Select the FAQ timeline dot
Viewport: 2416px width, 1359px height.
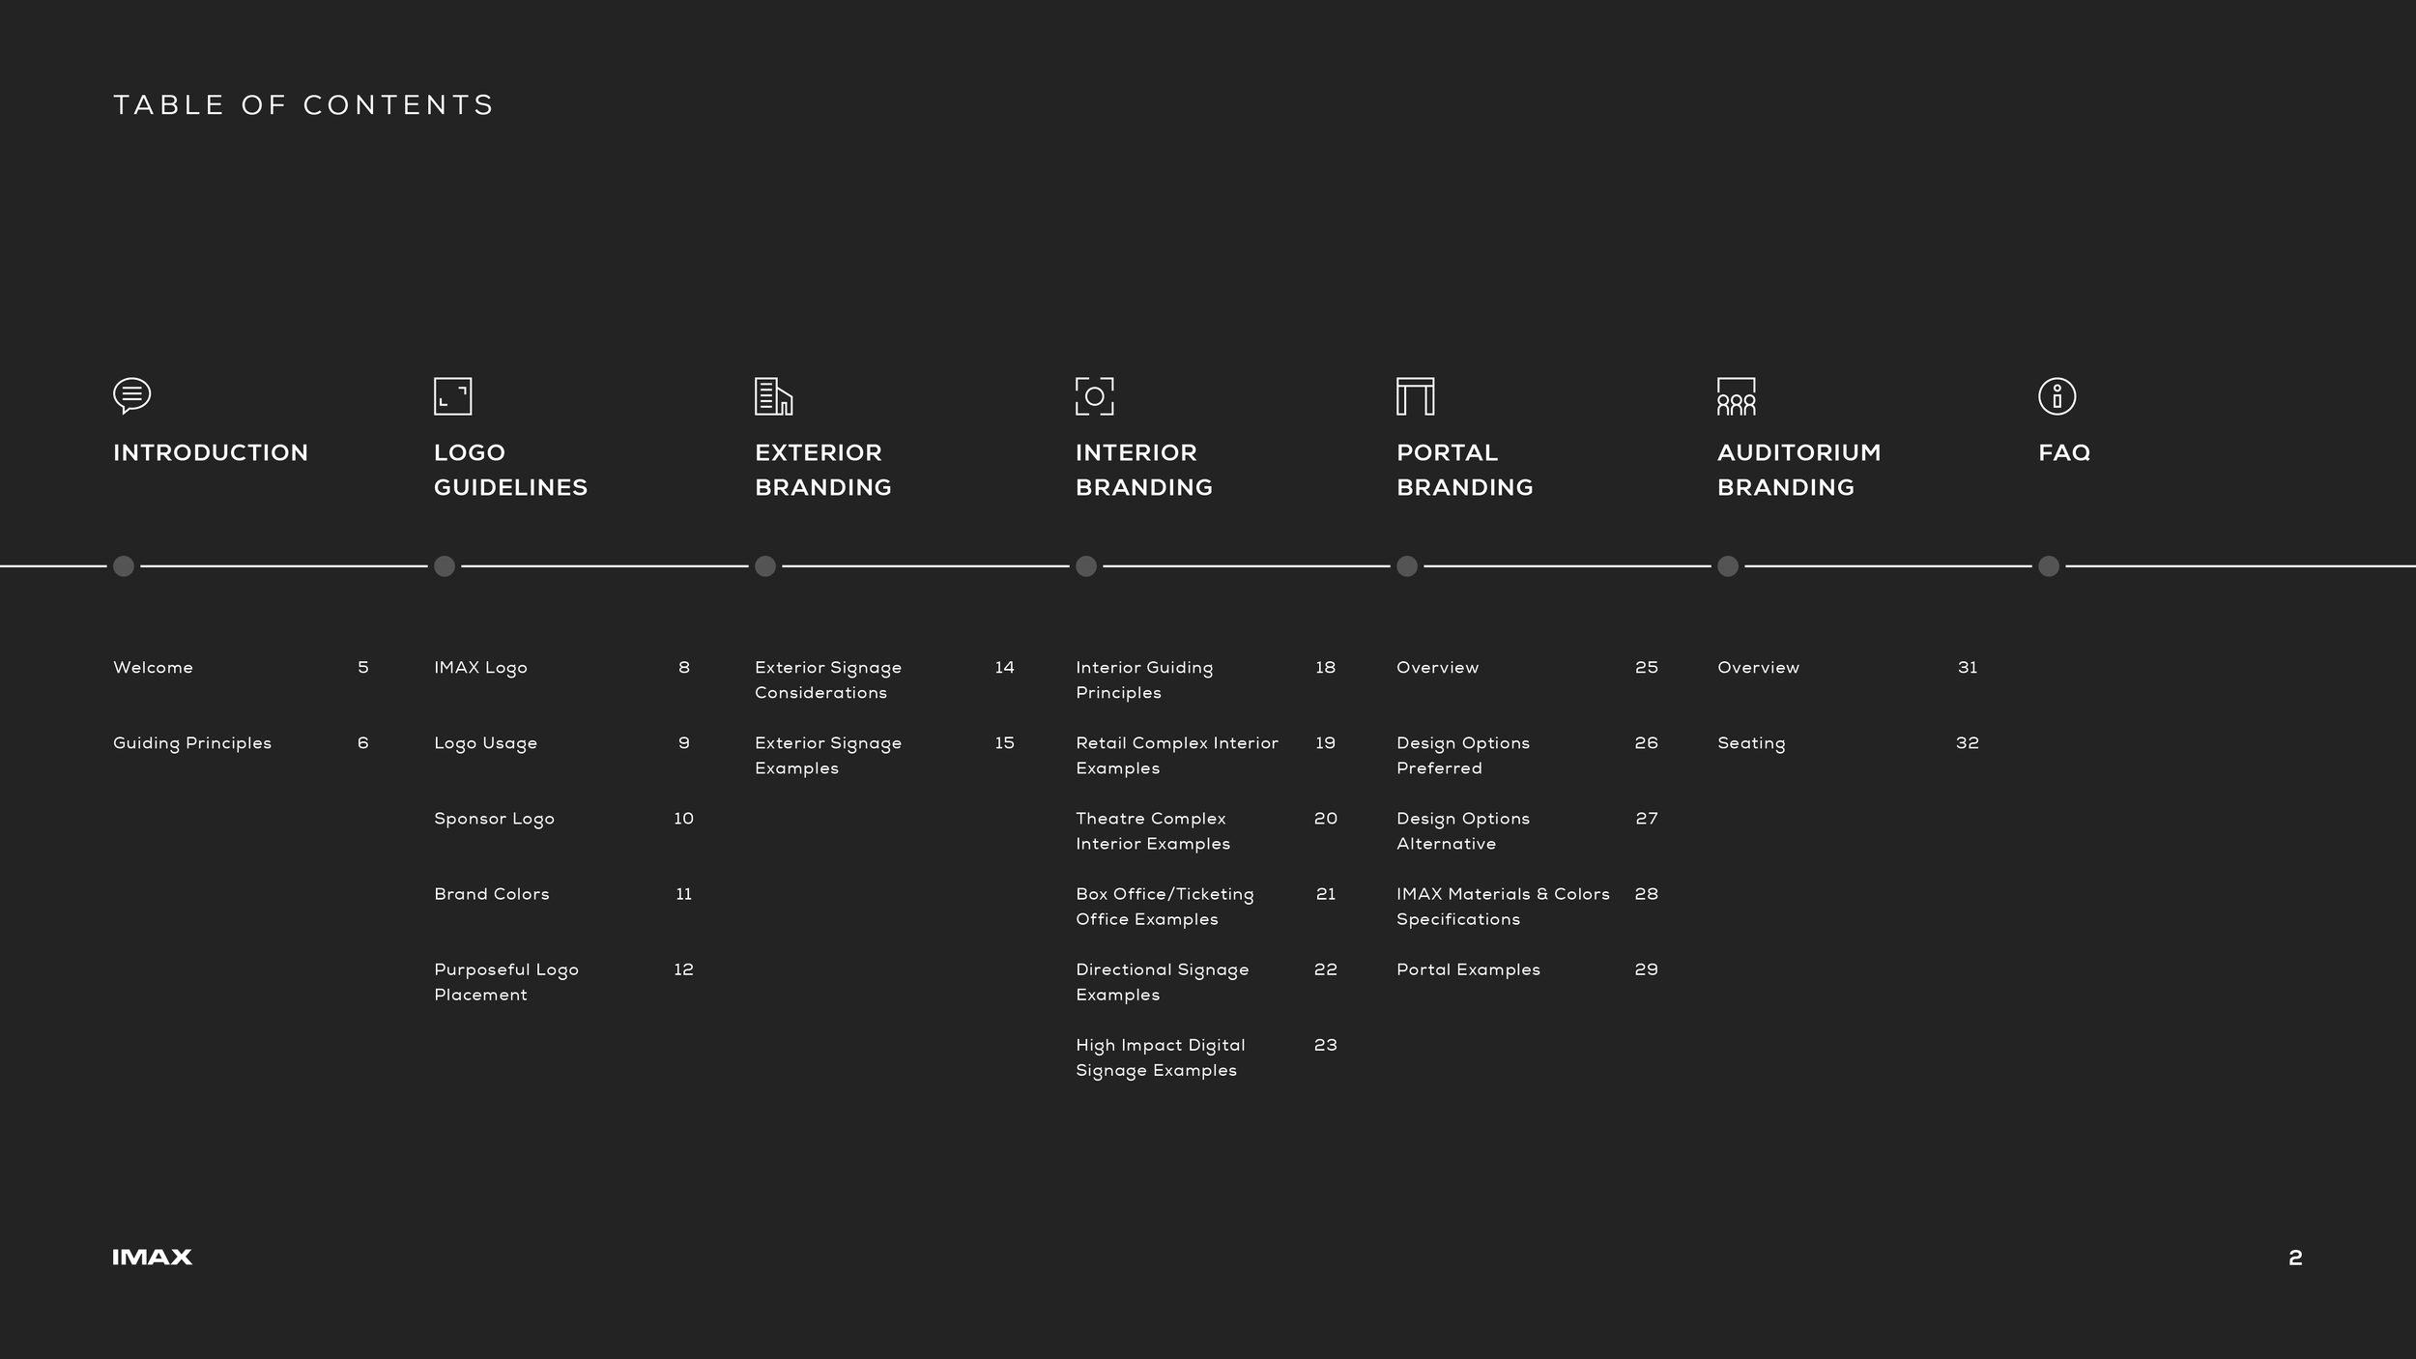(x=2049, y=566)
